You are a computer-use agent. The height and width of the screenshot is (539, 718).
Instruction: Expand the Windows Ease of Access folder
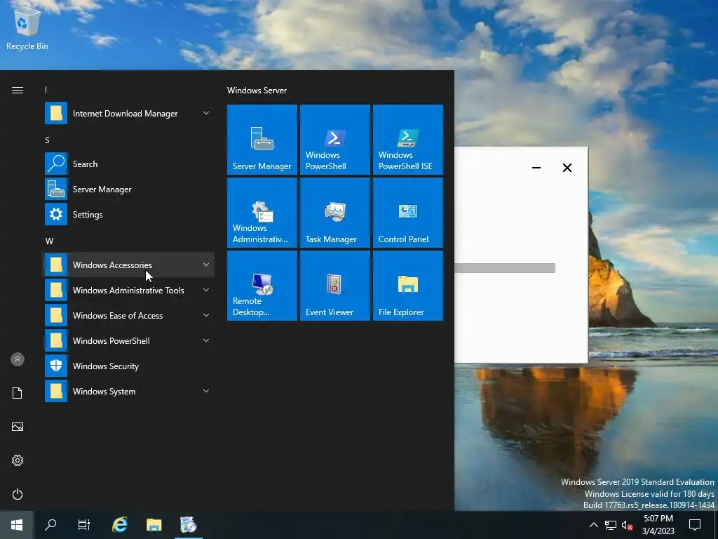(129, 315)
